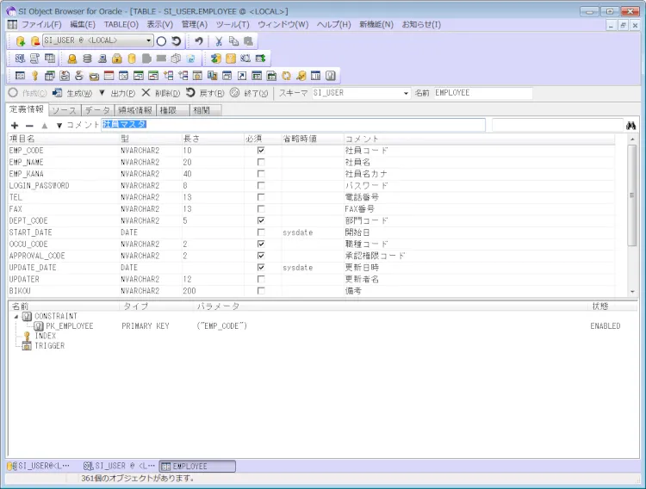The width and height of the screenshot is (646, 489).
Task: Click the empty search field left of binoculars
Action: 557,125
